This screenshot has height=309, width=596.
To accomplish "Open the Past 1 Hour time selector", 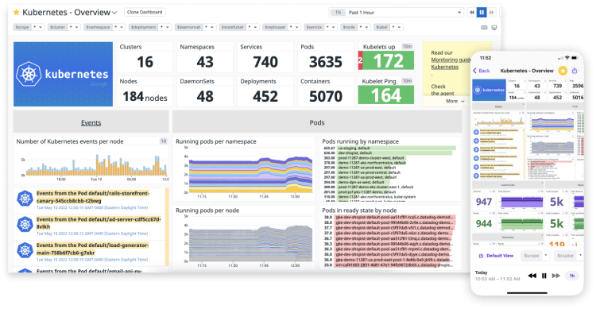I will [x=396, y=13].
